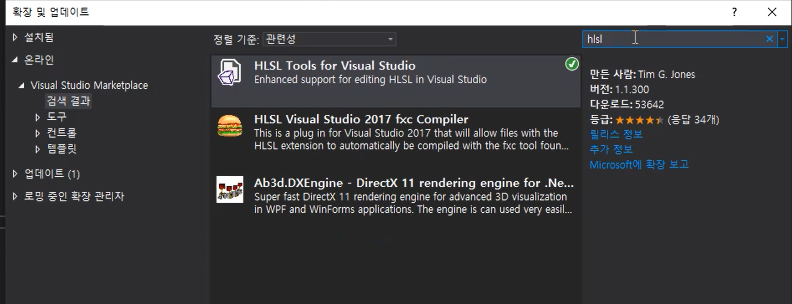The image size is (792, 304).
Task: Open the 릴리스 정보 link
Action: [616, 134]
